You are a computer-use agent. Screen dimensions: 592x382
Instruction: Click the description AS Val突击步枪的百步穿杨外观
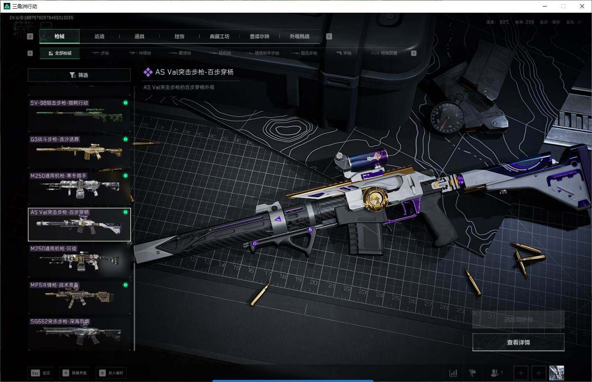point(179,87)
